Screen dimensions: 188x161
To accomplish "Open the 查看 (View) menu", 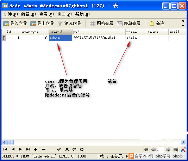I will point(46,14).
